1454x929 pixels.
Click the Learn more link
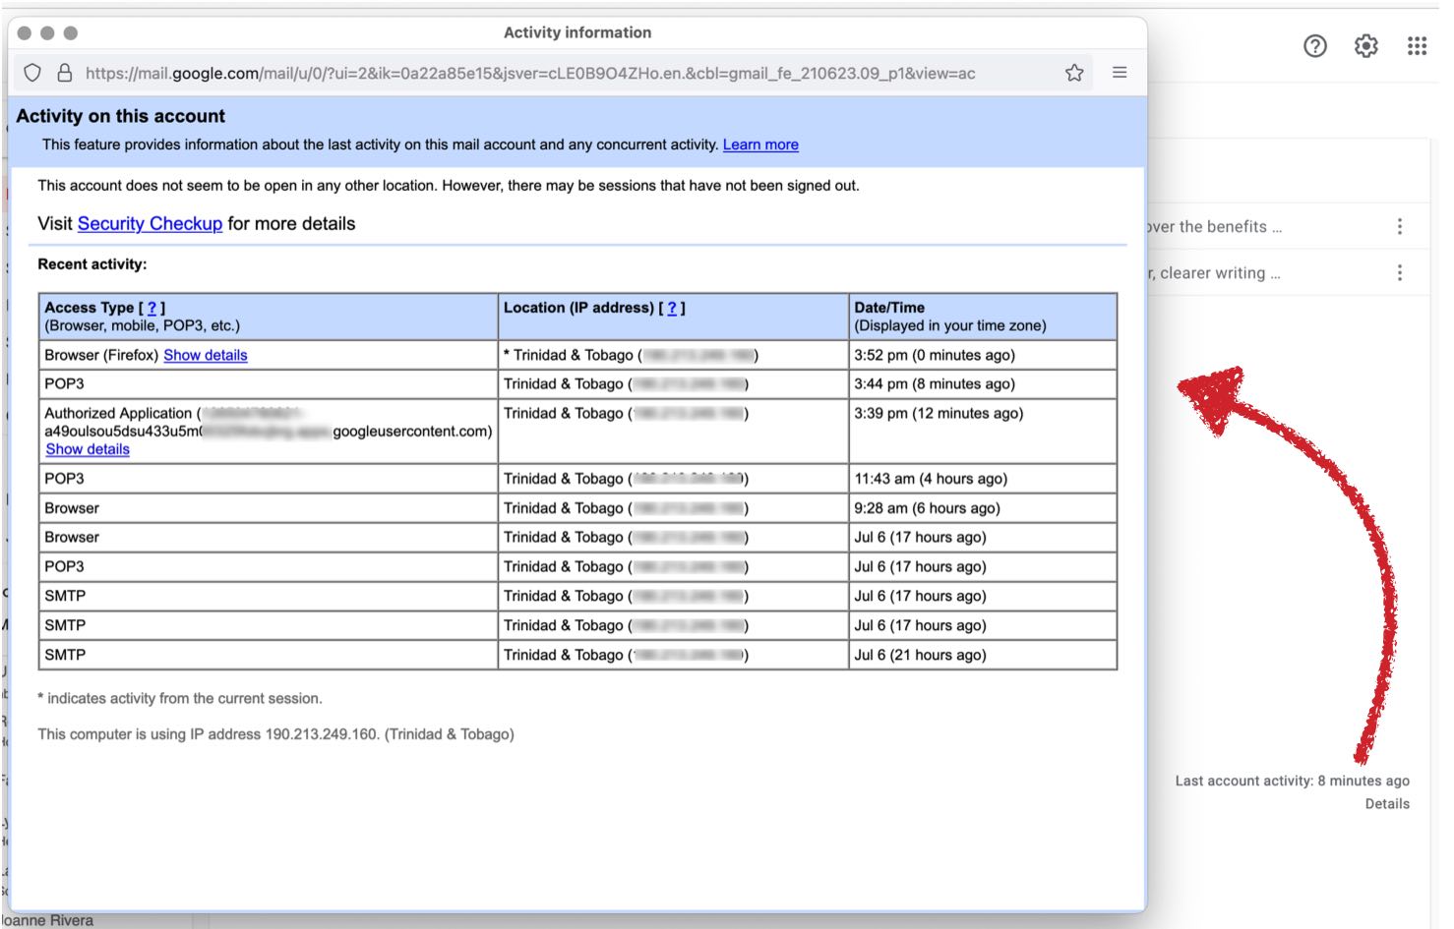(759, 145)
